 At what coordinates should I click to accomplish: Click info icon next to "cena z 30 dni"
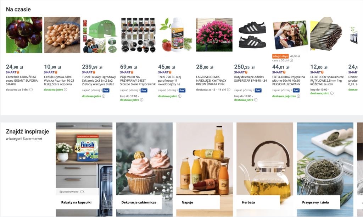pyautogui.click(x=291, y=60)
